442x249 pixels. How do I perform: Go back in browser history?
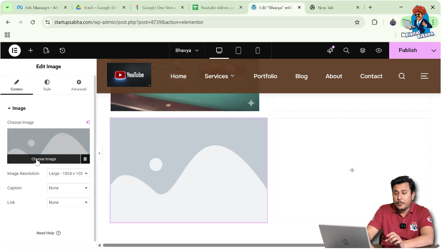tap(8, 22)
